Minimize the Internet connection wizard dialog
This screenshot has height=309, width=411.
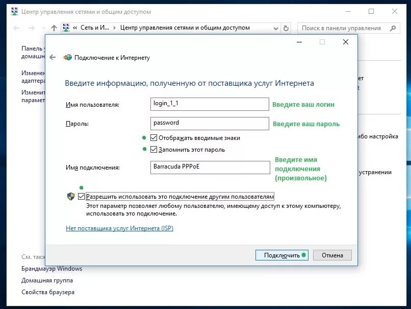pos(299,42)
